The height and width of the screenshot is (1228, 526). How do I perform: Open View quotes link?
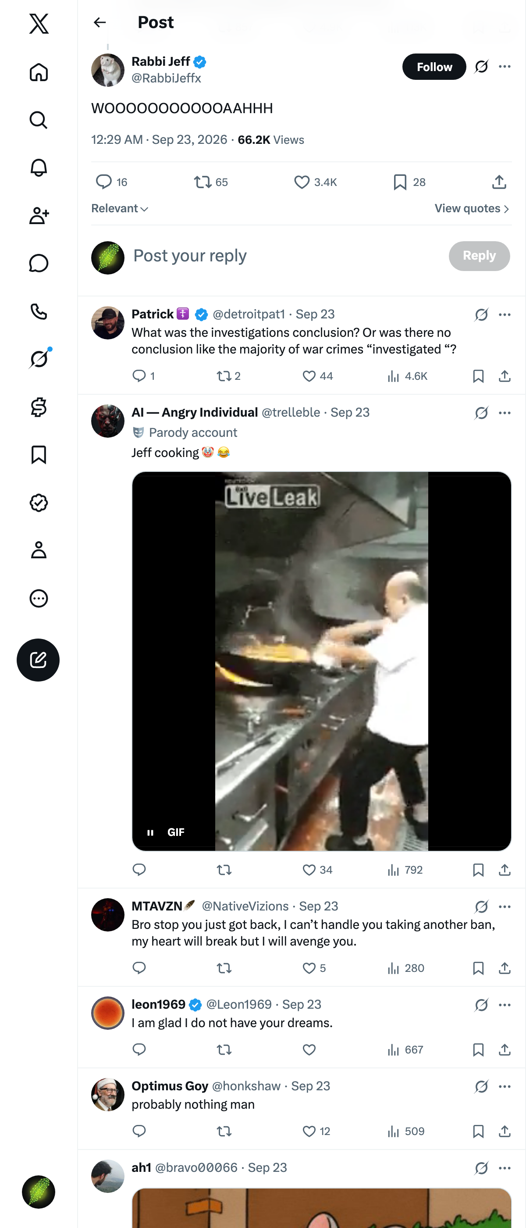tap(472, 208)
